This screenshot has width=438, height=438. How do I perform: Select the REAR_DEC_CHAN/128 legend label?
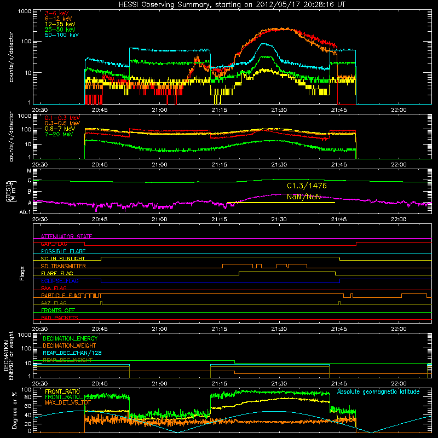[72, 353]
